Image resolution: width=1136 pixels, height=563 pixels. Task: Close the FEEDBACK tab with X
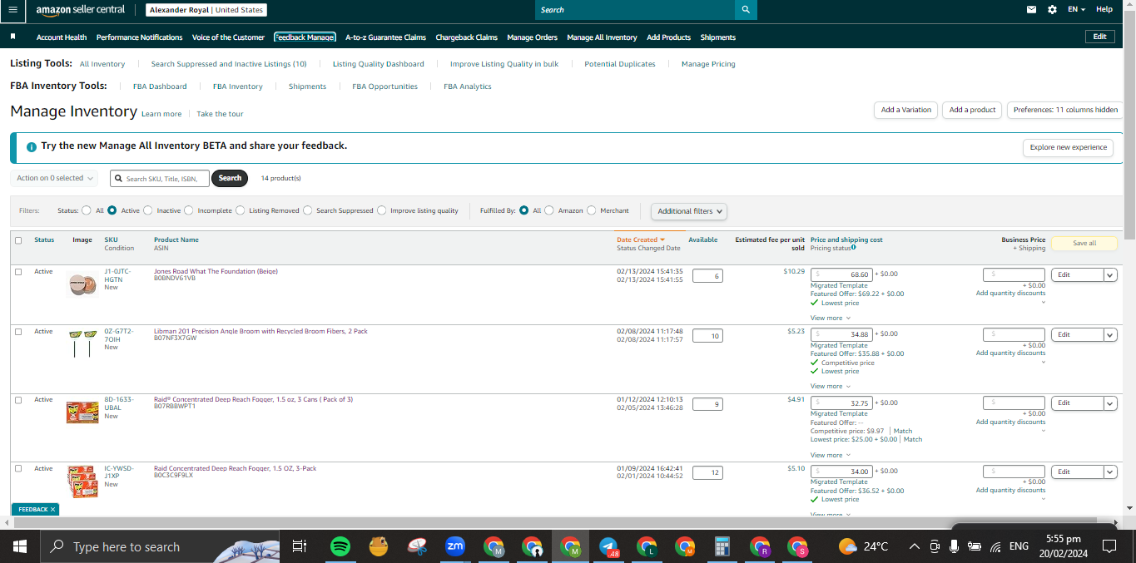[52, 509]
